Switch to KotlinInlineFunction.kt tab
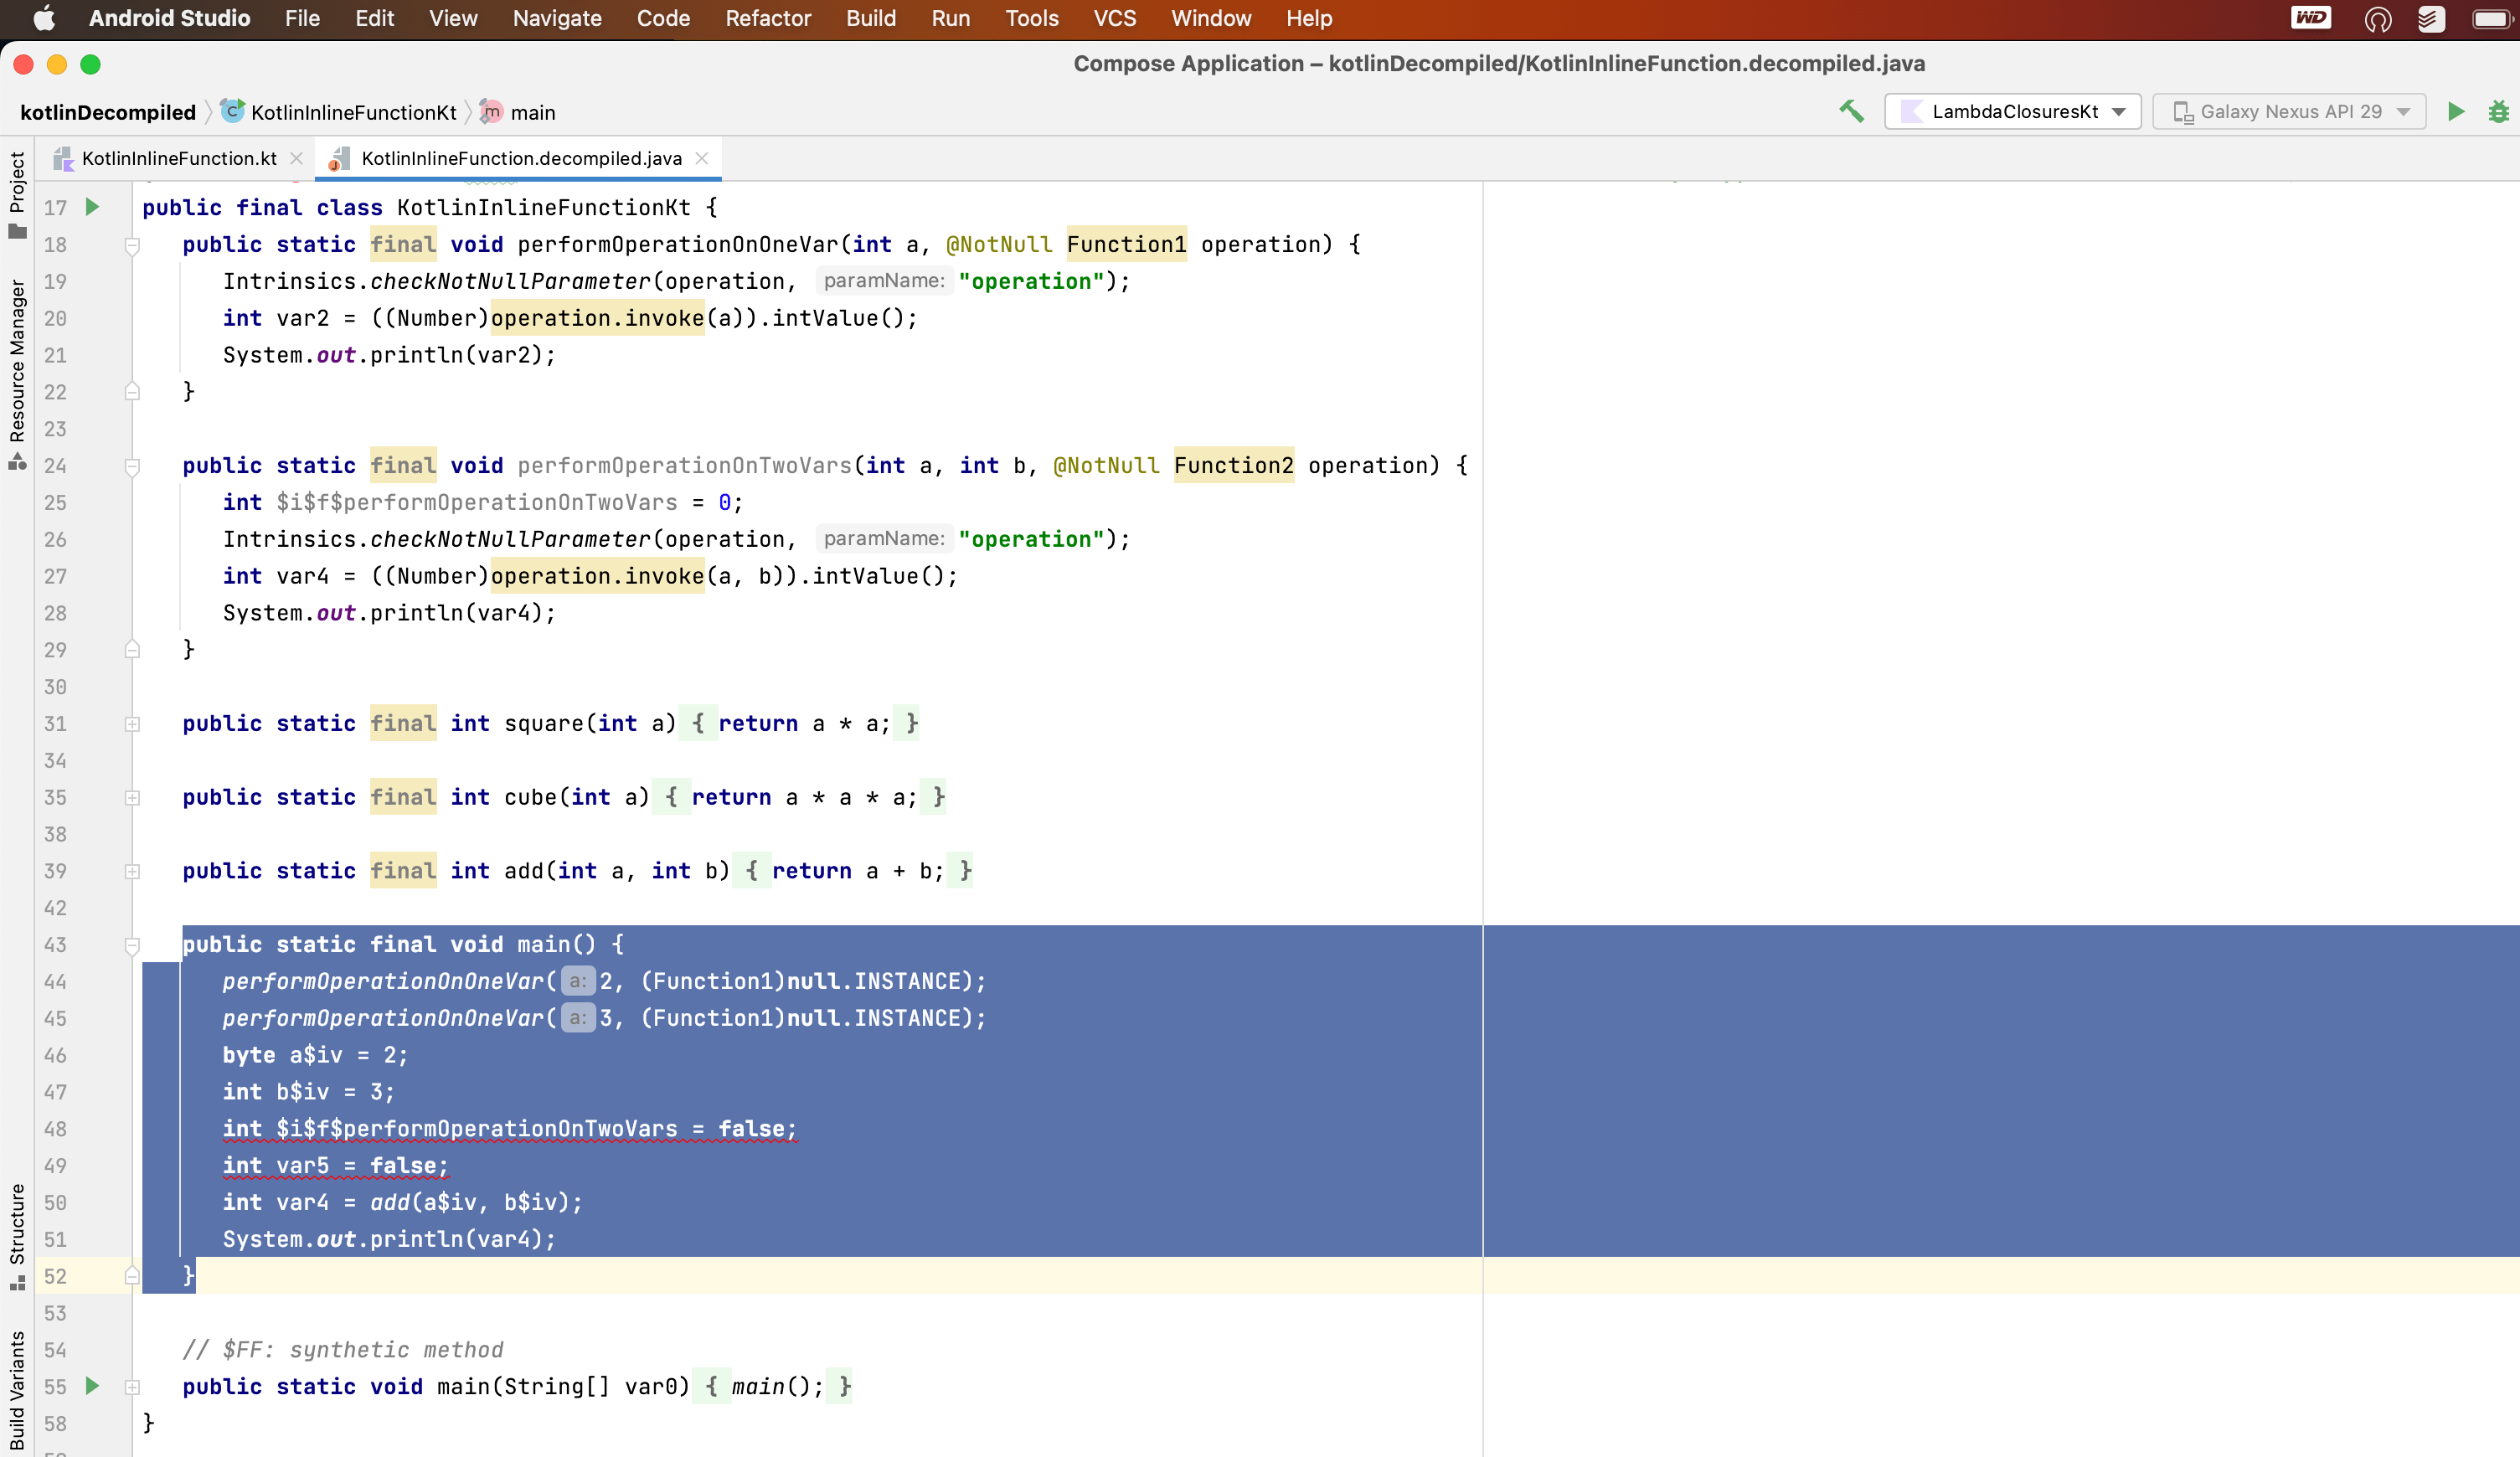 (179, 158)
